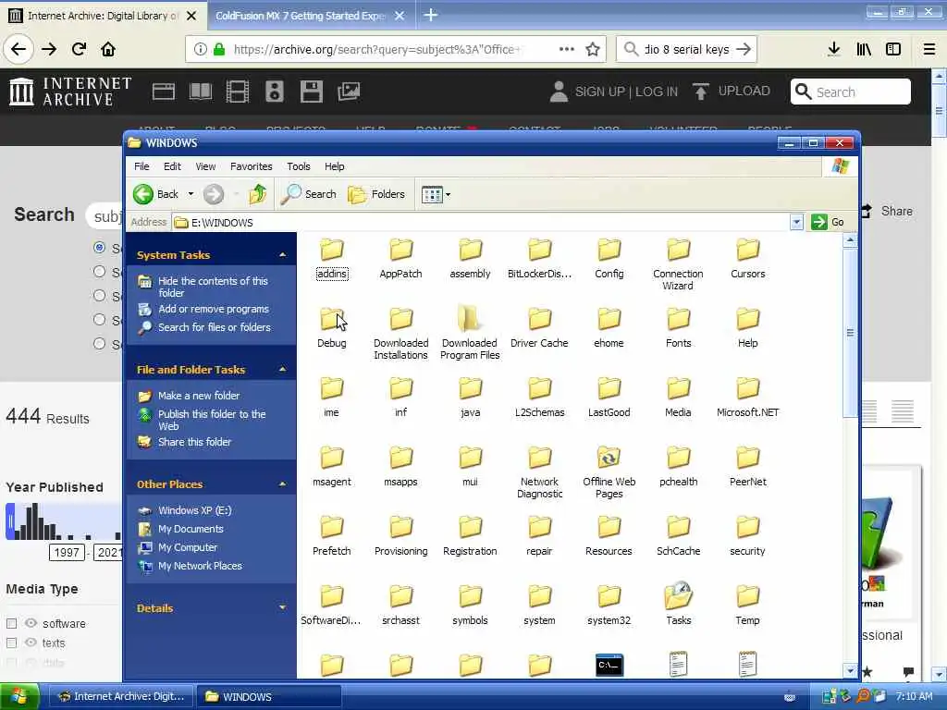
Task: Select the Driver Cache folder
Action: [539, 328]
